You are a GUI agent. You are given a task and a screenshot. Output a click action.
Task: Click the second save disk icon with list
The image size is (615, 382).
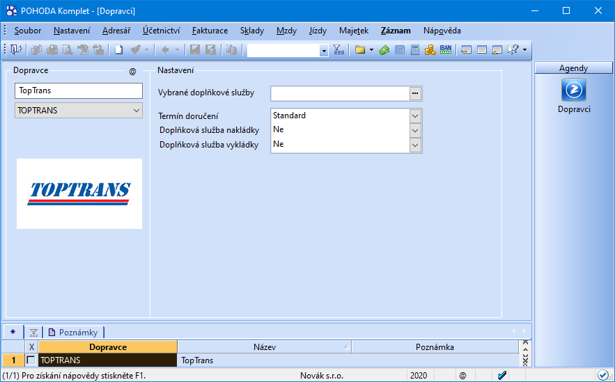click(210, 50)
